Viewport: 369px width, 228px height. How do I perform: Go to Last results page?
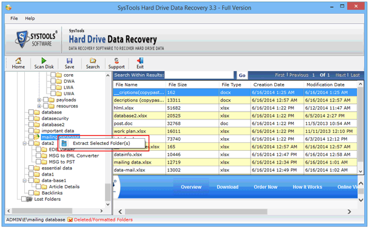coord(355,75)
